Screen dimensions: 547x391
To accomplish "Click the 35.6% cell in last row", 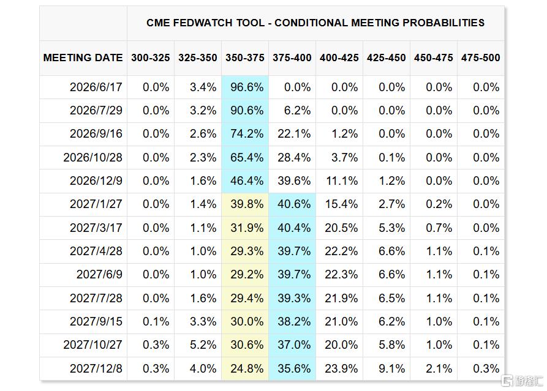I will click(x=292, y=369).
